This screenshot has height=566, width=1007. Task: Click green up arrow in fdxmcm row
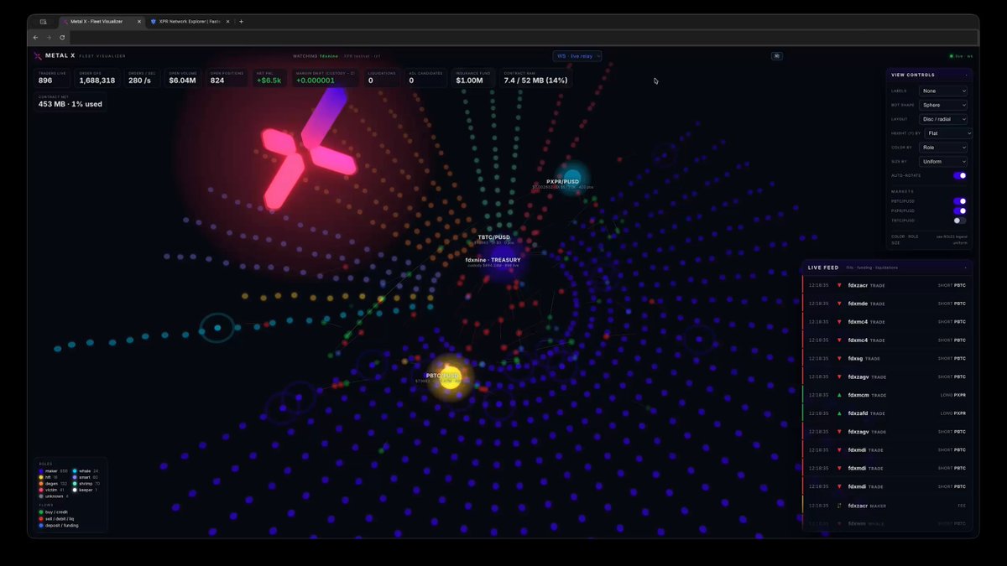pos(838,395)
